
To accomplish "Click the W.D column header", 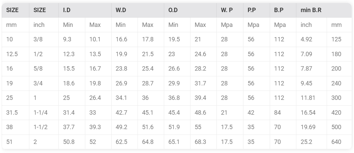I will tap(138, 10).
